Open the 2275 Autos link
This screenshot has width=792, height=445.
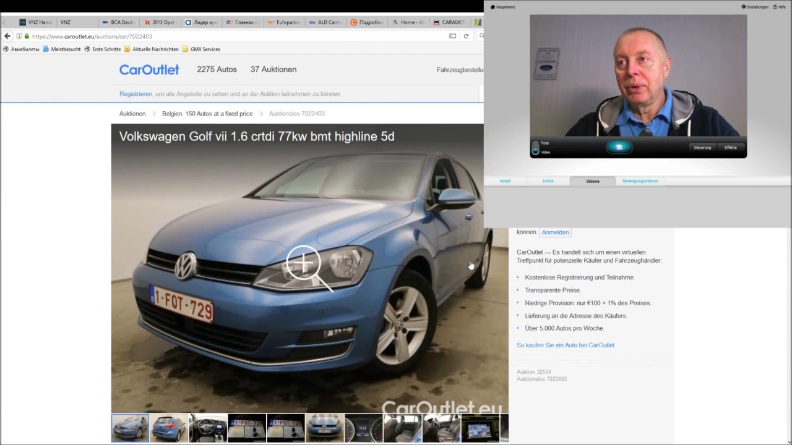[x=217, y=70]
